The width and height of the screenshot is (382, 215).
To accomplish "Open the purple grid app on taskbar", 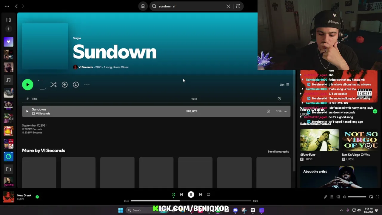I will point(262,210).
